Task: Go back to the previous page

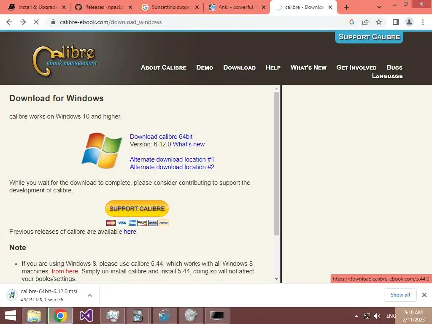Action: click(9, 22)
